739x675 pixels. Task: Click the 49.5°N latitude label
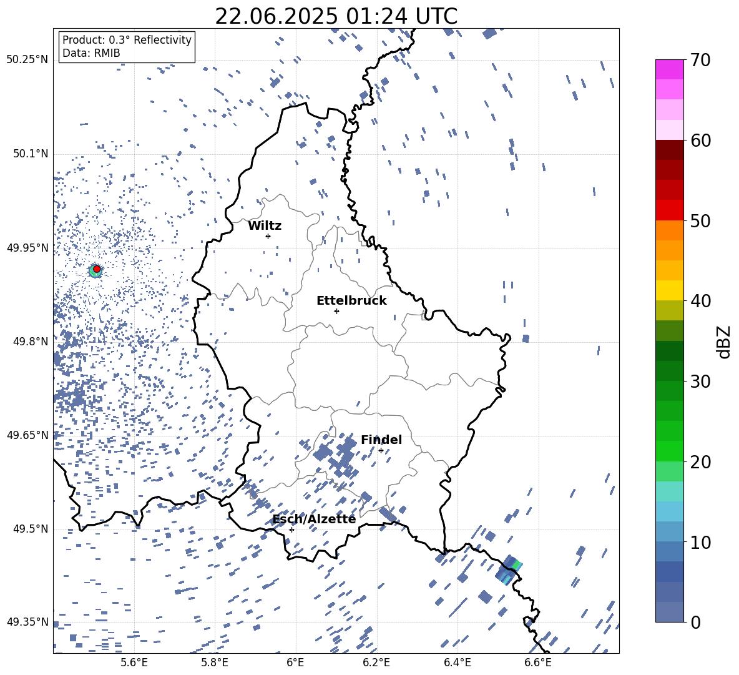31,528
